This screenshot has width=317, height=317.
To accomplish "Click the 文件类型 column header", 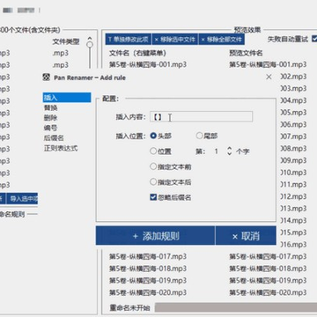I will pyautogui.click(x=66, y=41).
